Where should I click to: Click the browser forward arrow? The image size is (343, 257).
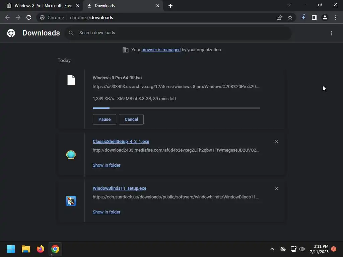[18, 17]
